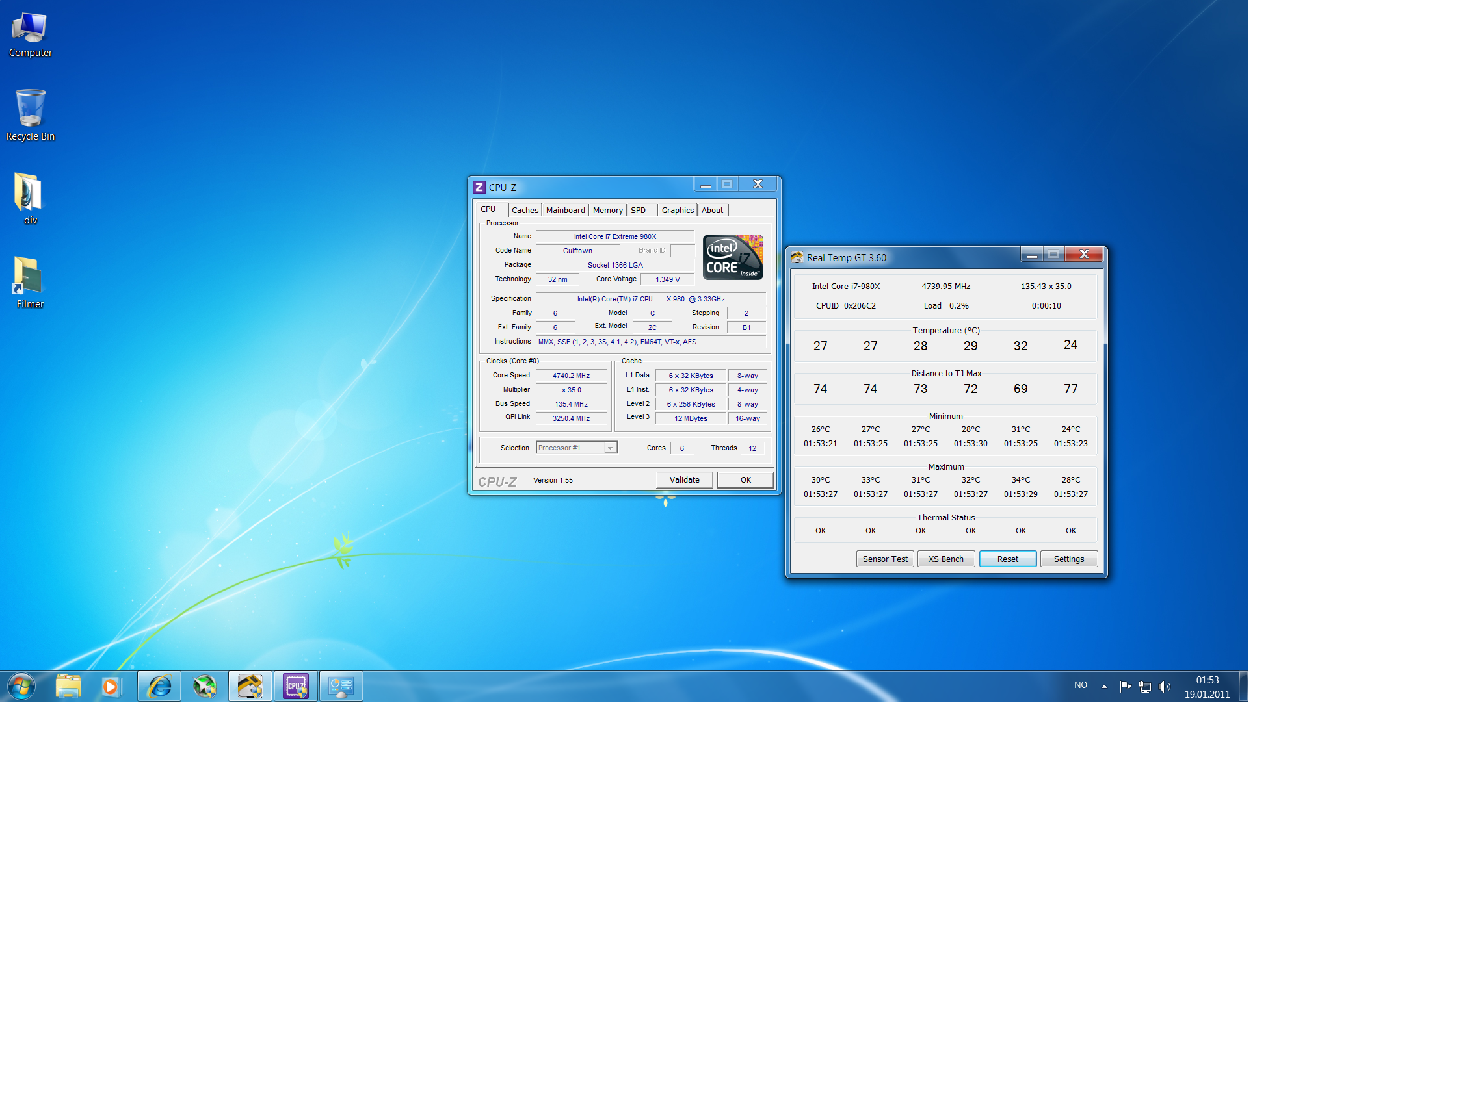Click the NO language indicator

pyautogui.click(x=1080, y=685)
